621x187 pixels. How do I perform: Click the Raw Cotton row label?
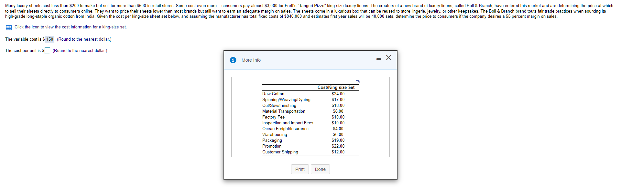tap(273, 94)
